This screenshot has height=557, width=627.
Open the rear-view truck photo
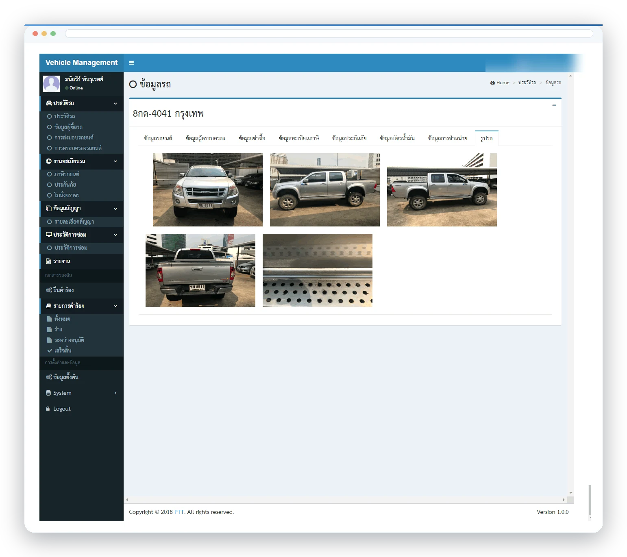point(200,270)
